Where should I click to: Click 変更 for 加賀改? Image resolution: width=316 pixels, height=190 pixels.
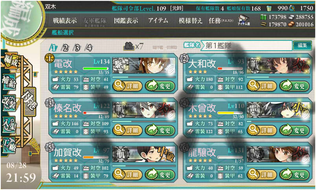tap(160, 175)
